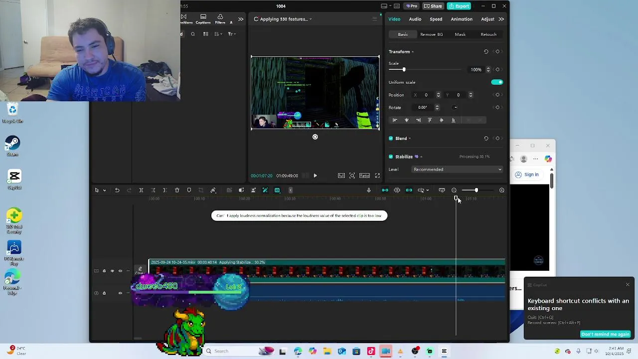Click the Share button
The height and width of the screenshot is (359, 638).
[433, 6]
